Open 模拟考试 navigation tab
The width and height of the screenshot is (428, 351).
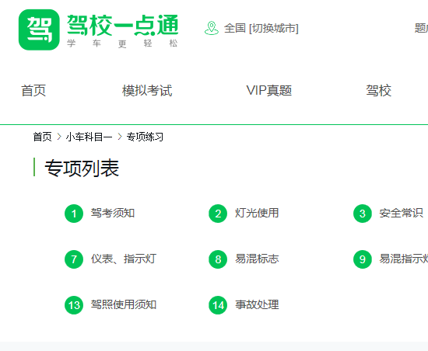click(147, 90)
